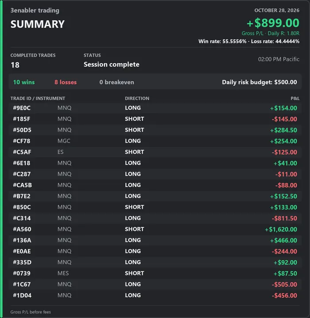Screen dimensions: 310x318
Task: Click the MES instrument cell
Action: pyautogui.click(x=63, y=274)
